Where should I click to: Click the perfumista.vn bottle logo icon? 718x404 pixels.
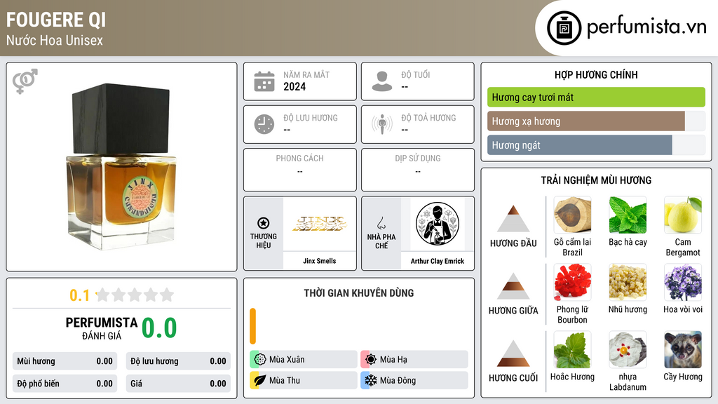click(x=564, y=28)
